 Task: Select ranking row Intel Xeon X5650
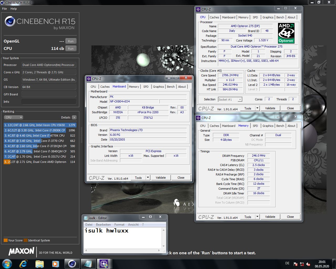pos(40,125)
